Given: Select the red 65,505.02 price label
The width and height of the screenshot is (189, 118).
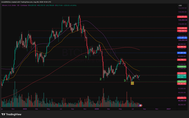Looking at the screenshot, I should (182, 73).
